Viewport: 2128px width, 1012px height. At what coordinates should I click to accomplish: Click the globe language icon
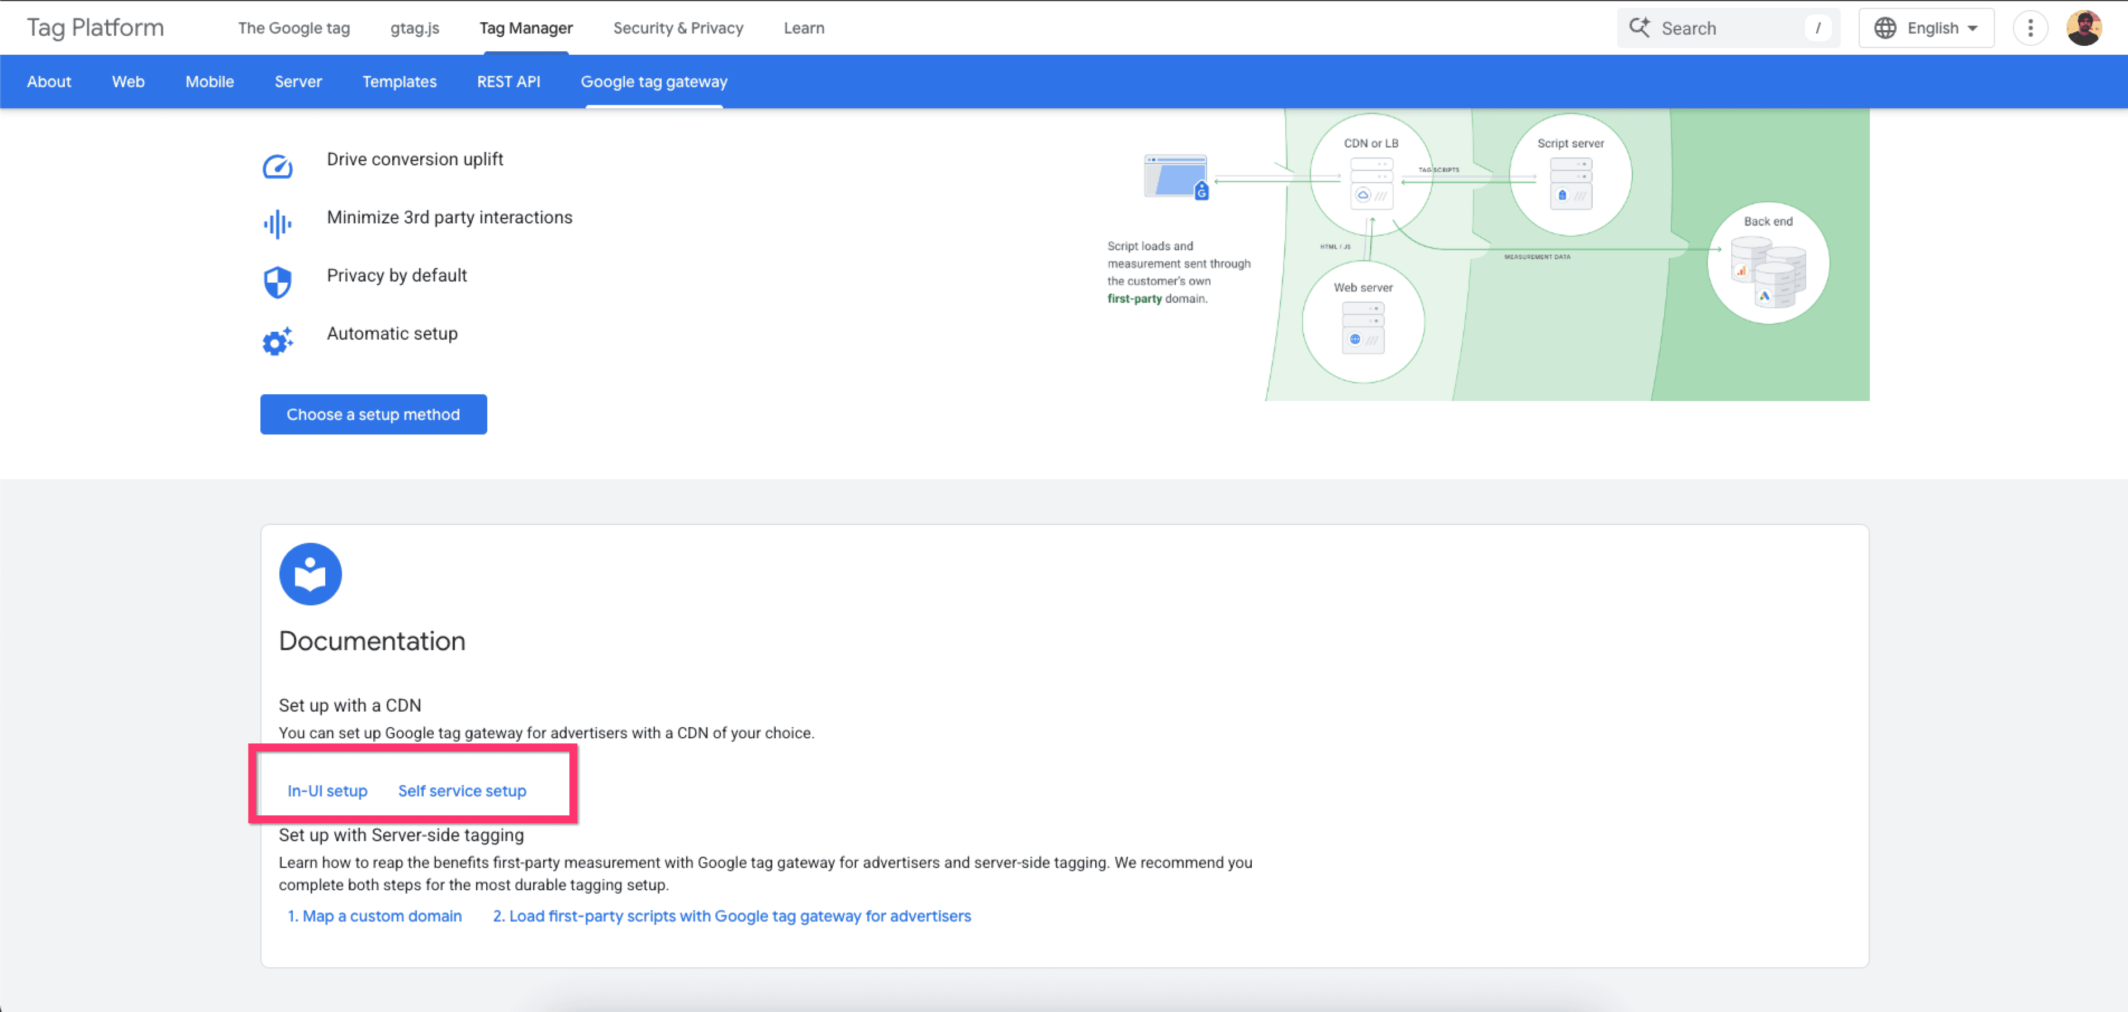pyautogui.click(x=1885, y=28)
